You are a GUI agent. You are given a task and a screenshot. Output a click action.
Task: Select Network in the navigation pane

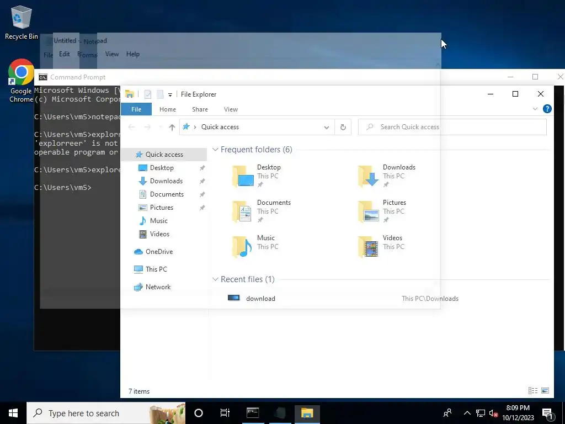pos(158,287)
